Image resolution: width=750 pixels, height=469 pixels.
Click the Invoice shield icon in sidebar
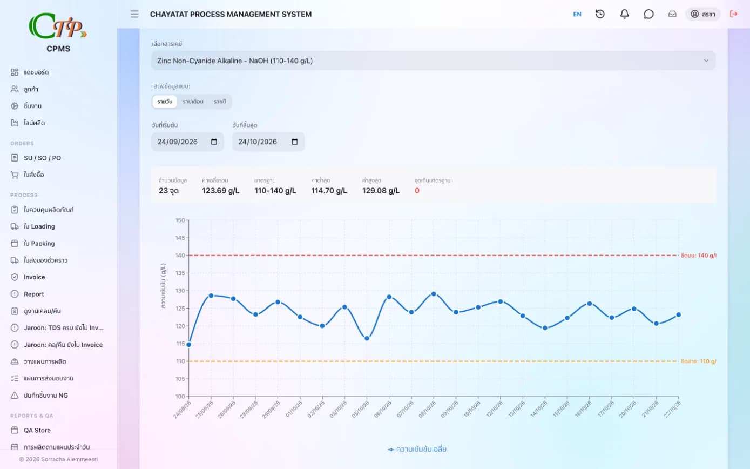tap(15, 277)
